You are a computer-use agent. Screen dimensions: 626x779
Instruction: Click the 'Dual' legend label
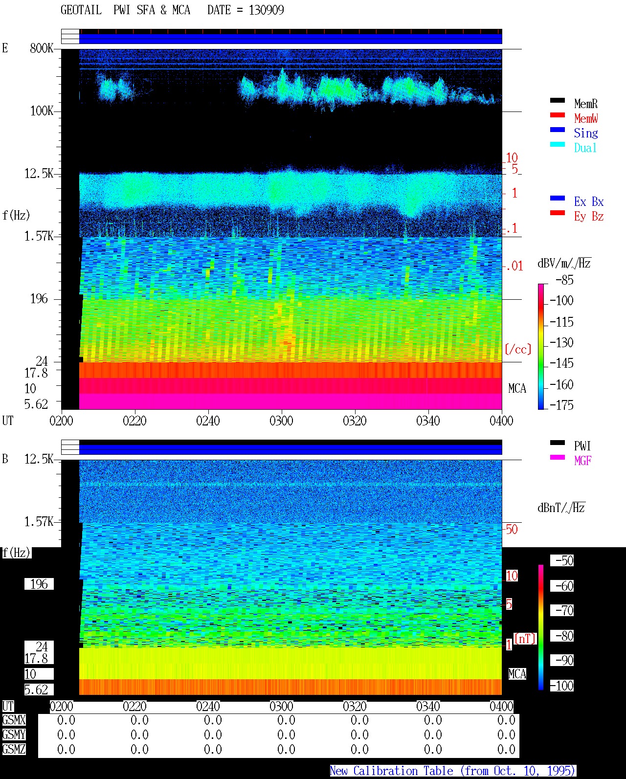point(585,148)
